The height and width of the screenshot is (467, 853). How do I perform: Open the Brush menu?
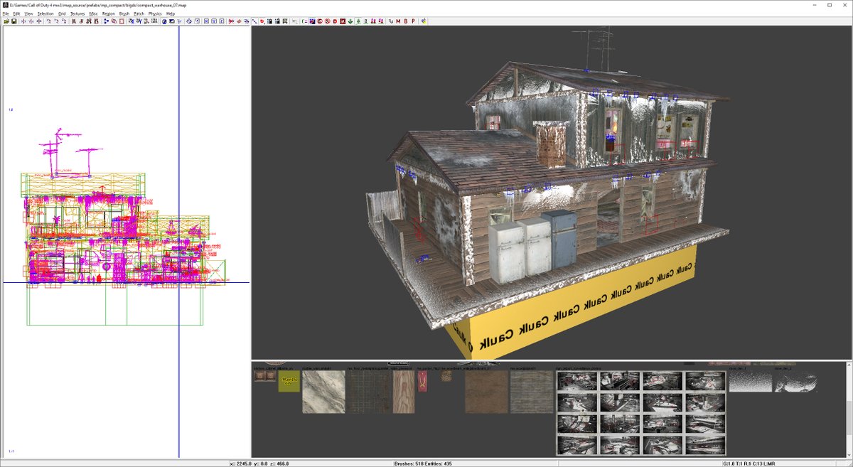tap(124, 14)
